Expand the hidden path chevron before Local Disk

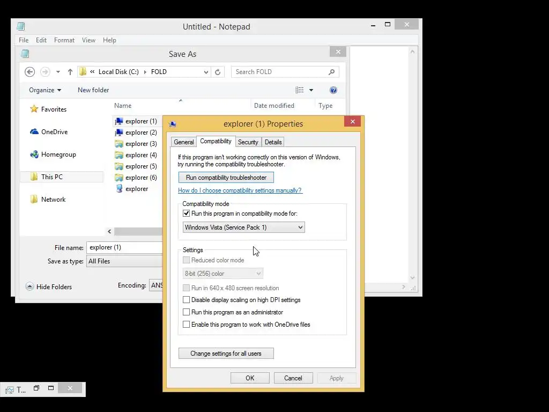92,72
